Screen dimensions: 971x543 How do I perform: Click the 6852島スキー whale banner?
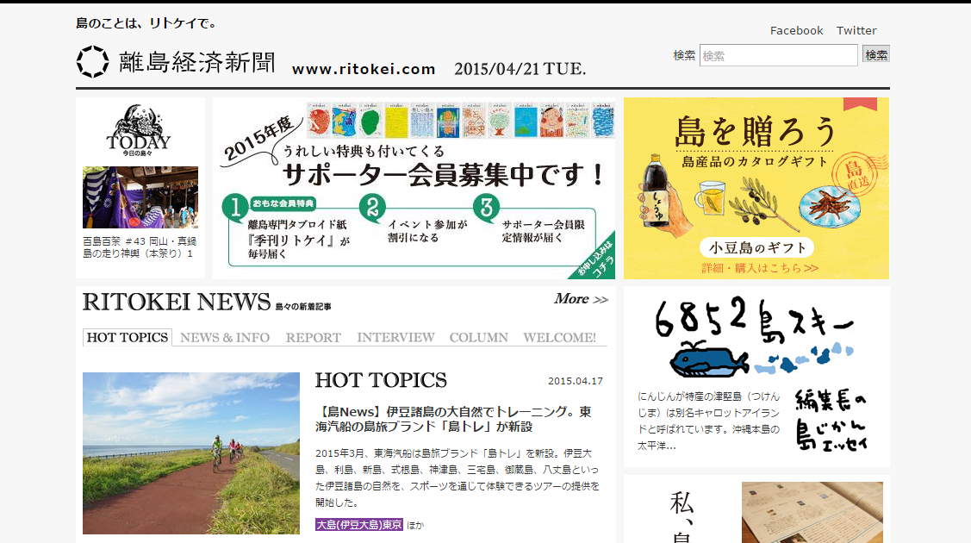(756, 338)
